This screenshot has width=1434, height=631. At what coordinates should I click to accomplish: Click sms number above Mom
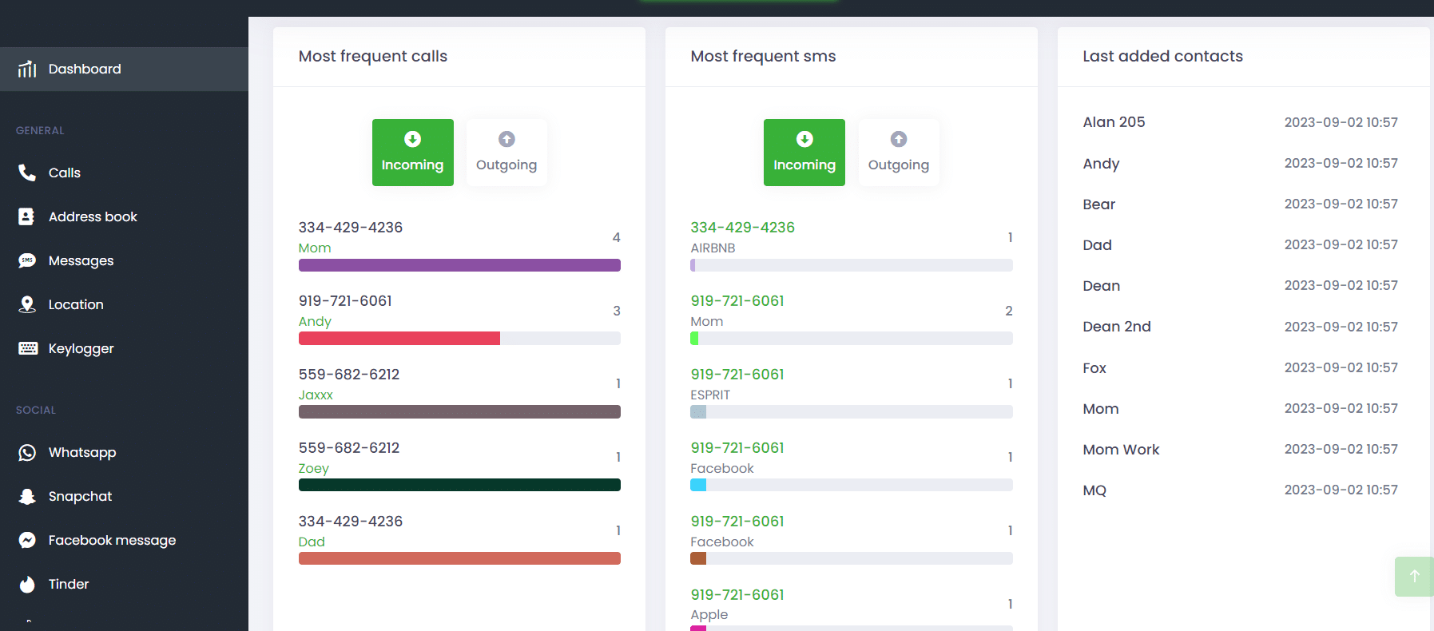[737, 301]
